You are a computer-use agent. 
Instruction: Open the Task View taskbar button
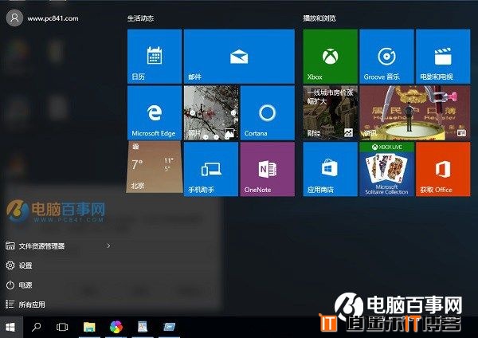pos(62,327)
